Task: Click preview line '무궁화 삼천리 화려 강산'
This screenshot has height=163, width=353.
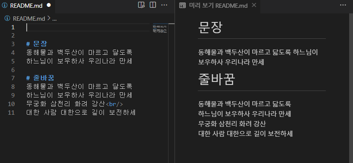Action: (x=232, y=124)
